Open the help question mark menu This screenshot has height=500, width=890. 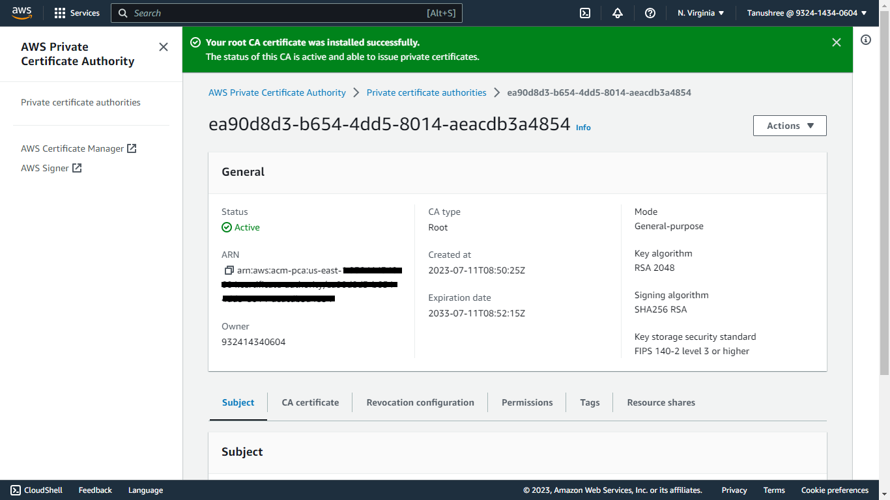[x=650, y=13]
